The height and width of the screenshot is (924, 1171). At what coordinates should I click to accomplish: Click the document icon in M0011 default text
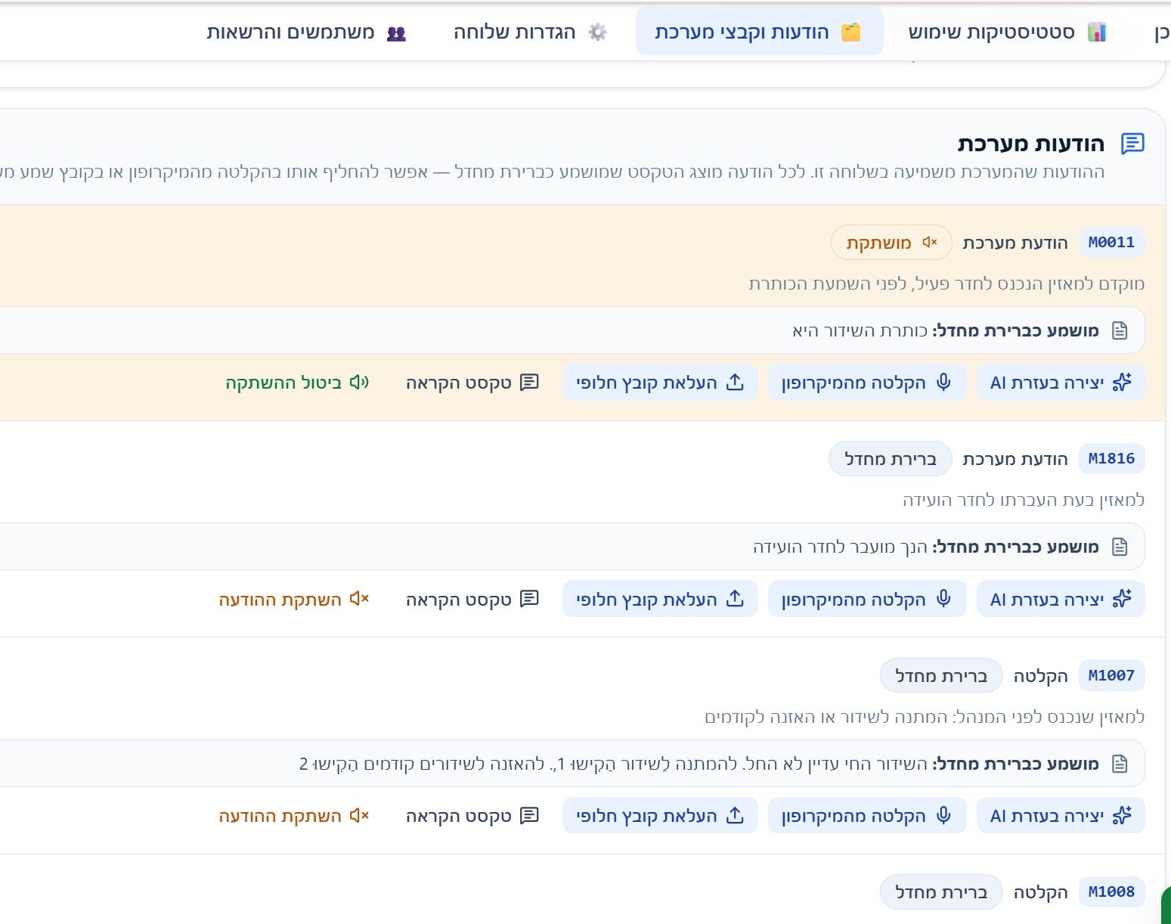pyautogui.click(x=1120, y=330)
